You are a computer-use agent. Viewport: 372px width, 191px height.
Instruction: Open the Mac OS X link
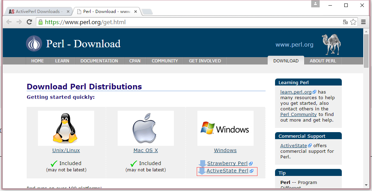(x=146, y=150)
